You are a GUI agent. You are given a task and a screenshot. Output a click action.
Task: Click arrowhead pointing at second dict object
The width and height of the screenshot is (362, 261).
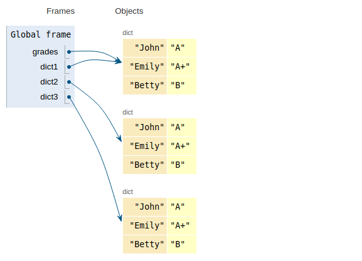[x=119, y=138]
